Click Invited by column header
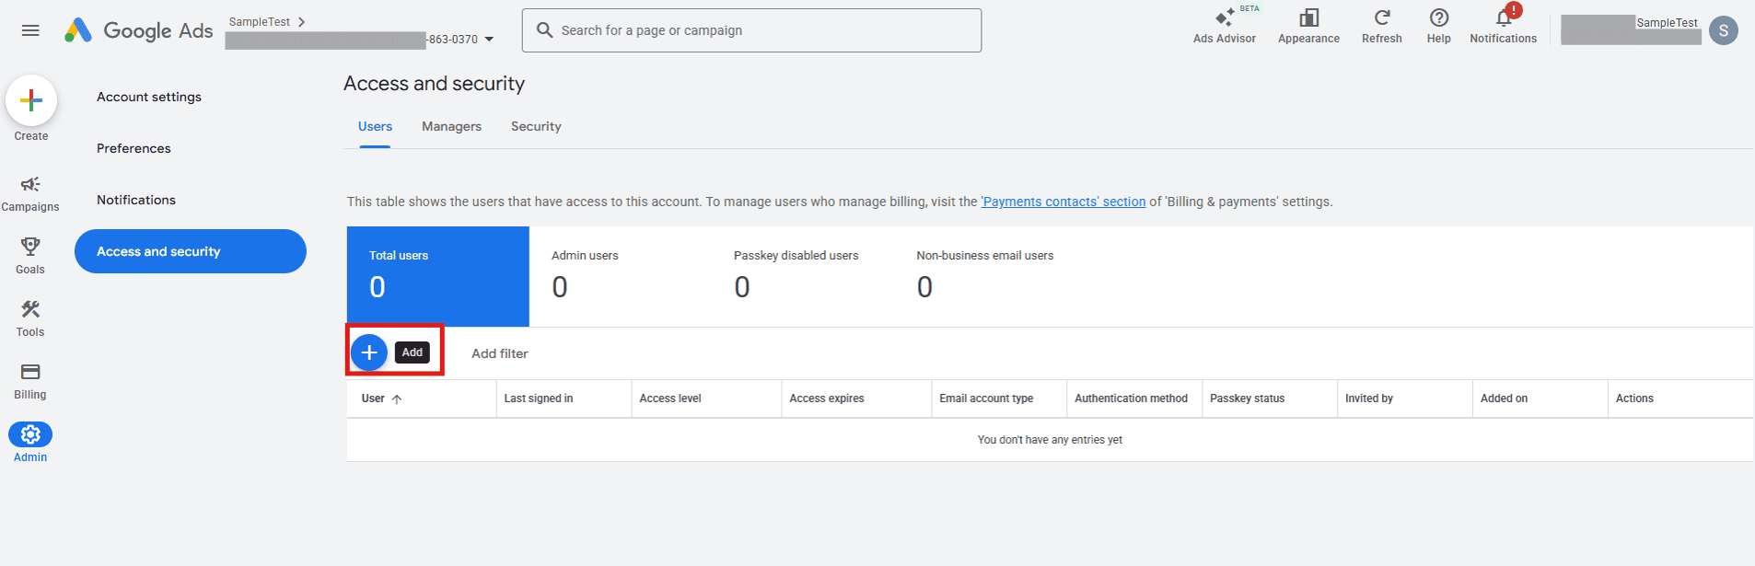 point(1369,399)
